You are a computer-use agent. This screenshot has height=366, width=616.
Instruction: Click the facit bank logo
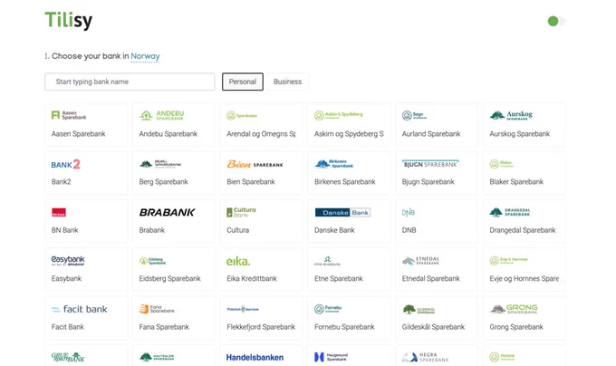pyautogui.click(x=80, y=309)
